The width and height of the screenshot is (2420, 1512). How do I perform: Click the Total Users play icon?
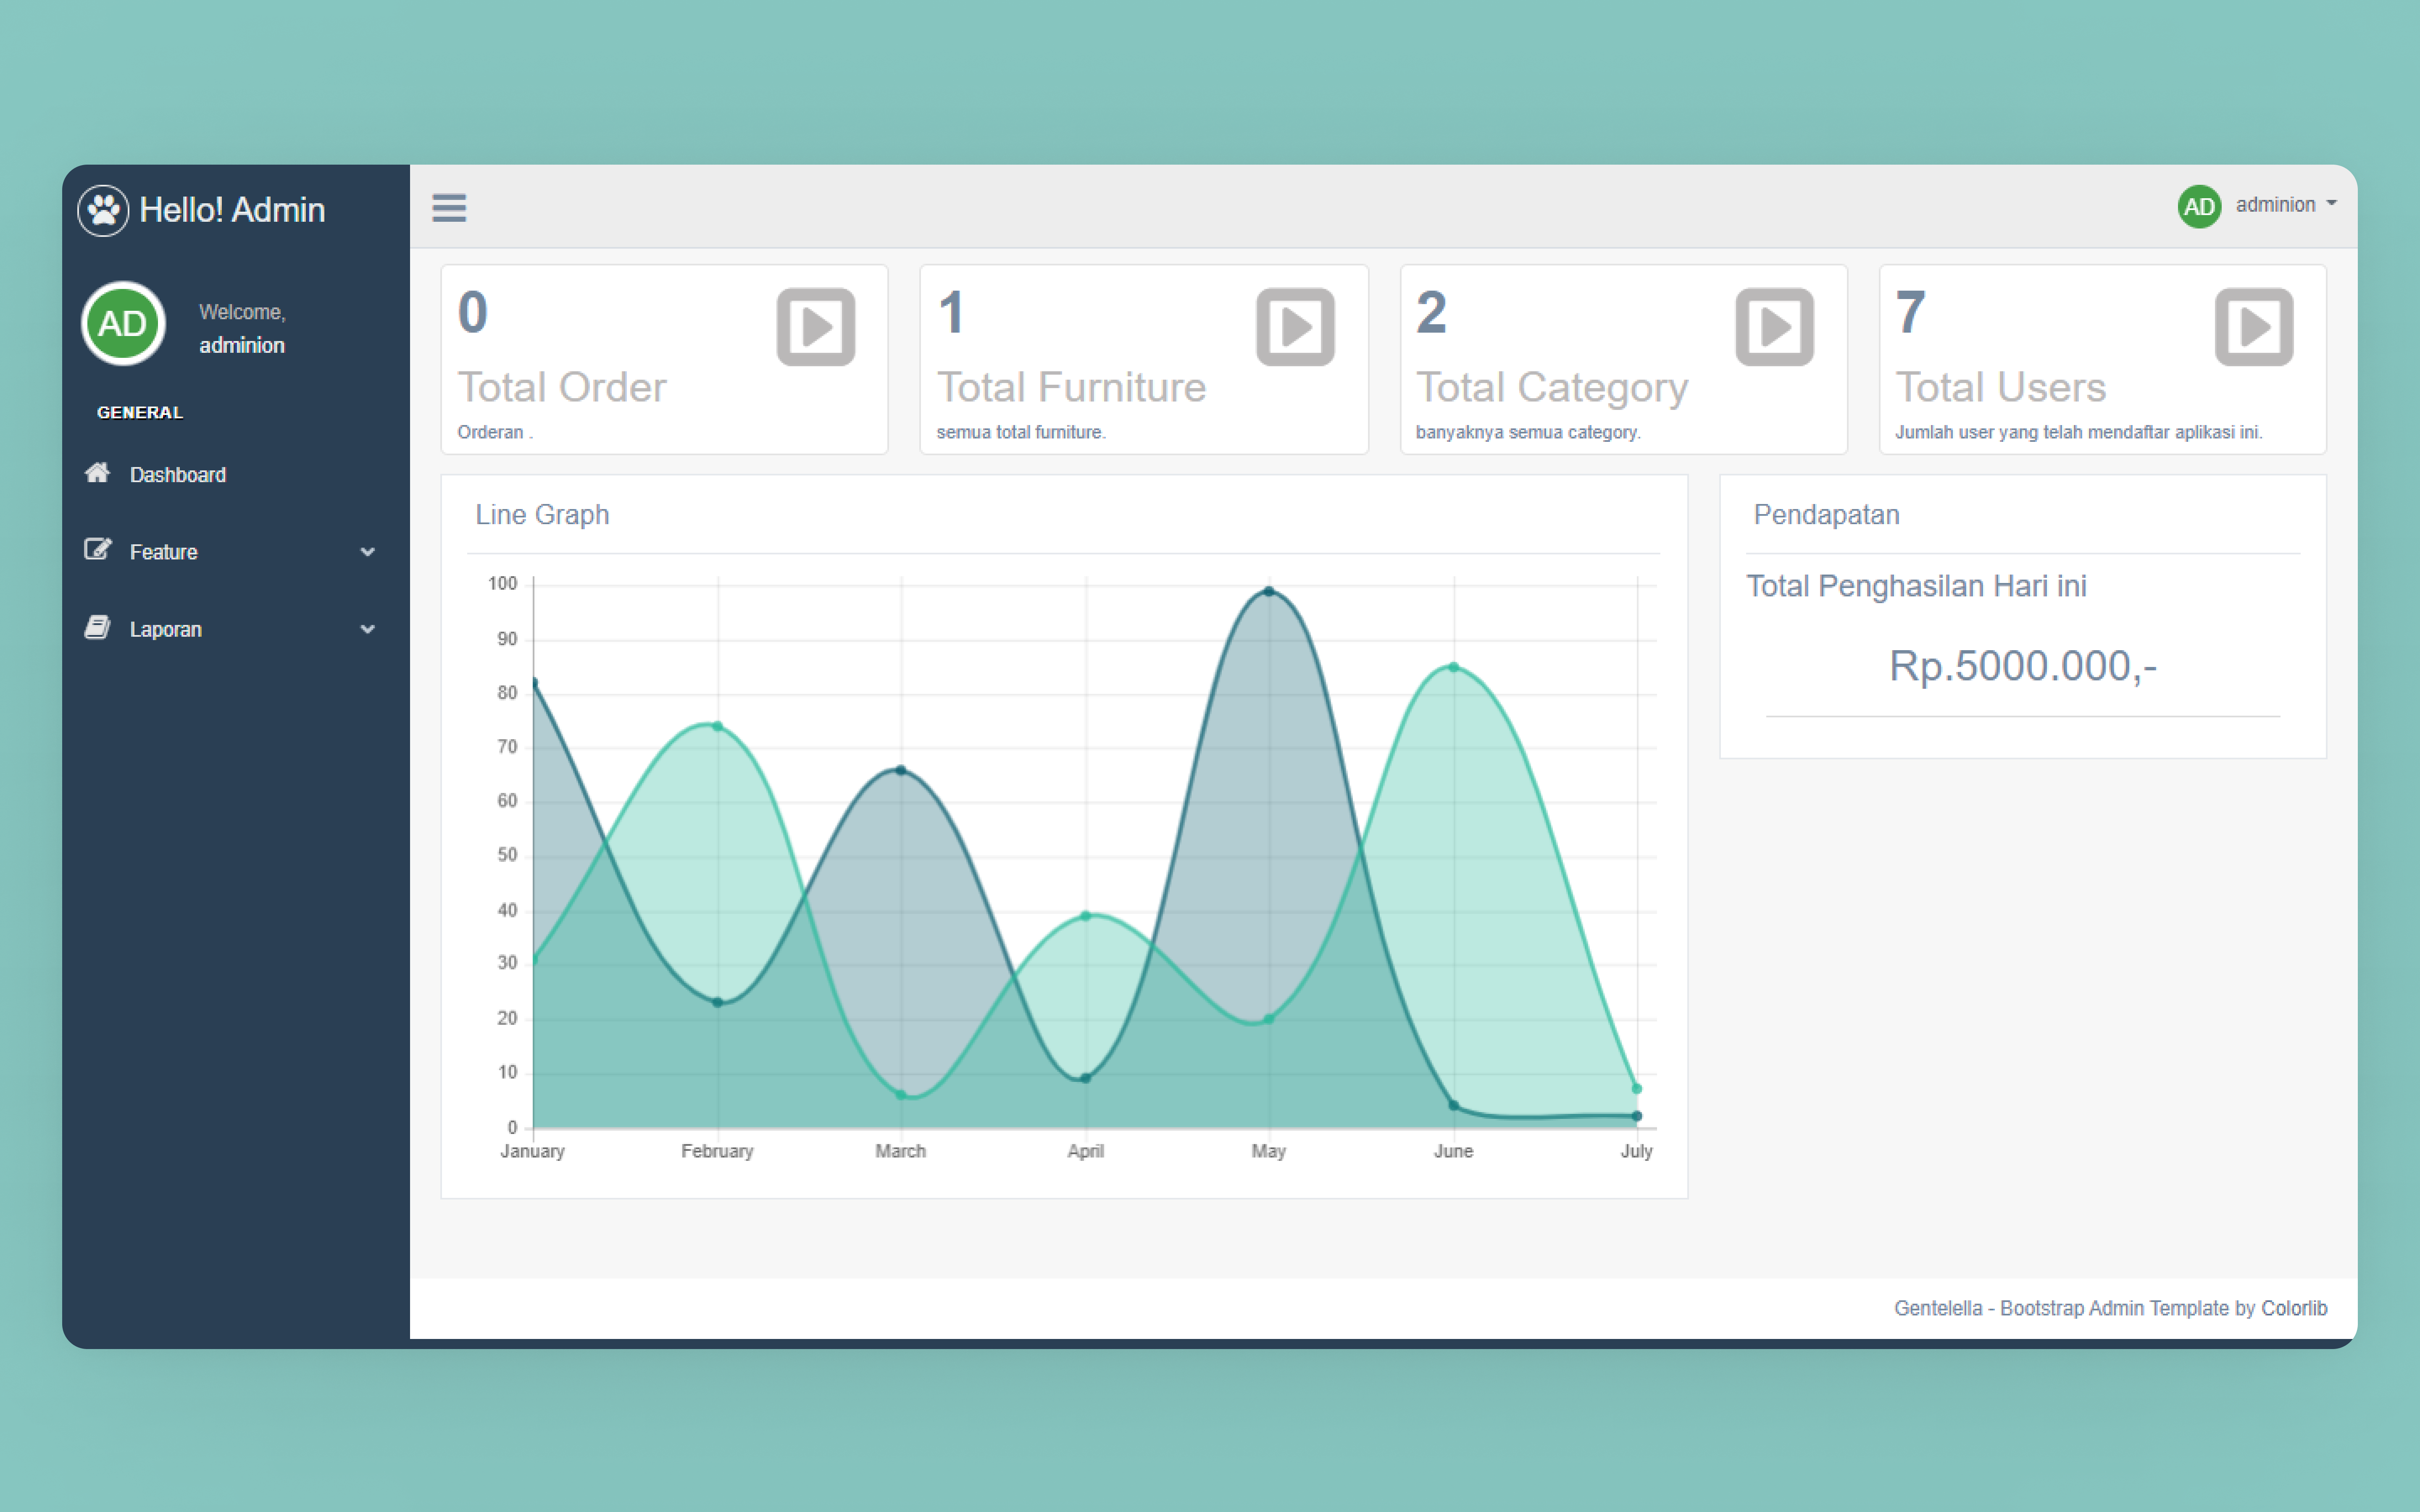tap(2253, 327)
